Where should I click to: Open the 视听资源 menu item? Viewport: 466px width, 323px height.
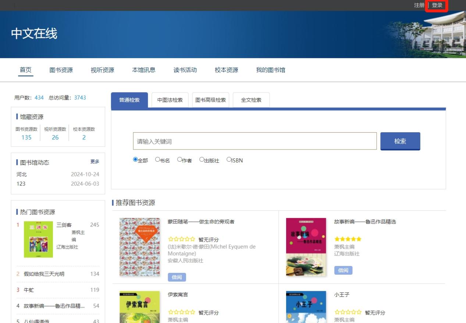pos(102,70)
